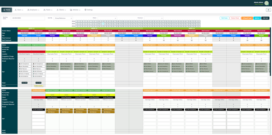Click the Send E-mail button
The image size is (272, 135).
coord(247,18)
